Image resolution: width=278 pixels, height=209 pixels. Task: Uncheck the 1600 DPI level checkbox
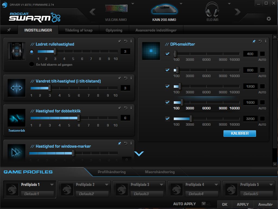167,102
